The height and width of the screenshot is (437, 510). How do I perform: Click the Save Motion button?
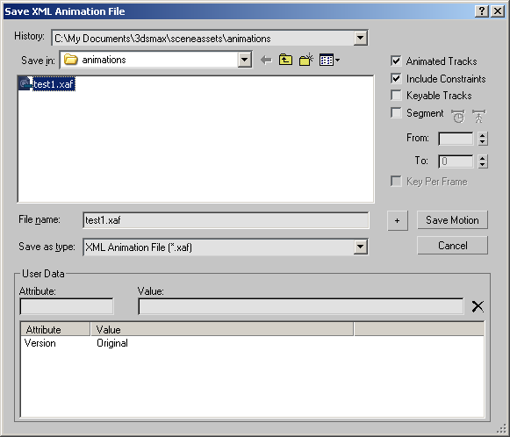coord(452,220)
